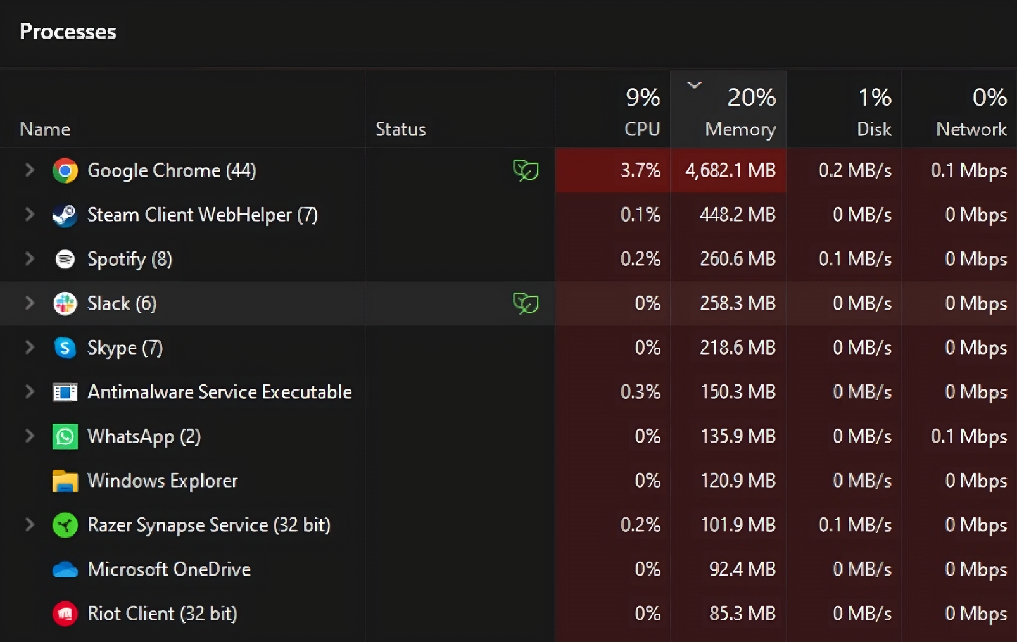
Task: Select the WhatsApp process icon
Action: (x=65, y=436)
